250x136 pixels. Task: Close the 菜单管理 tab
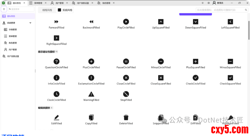[46, 3]
